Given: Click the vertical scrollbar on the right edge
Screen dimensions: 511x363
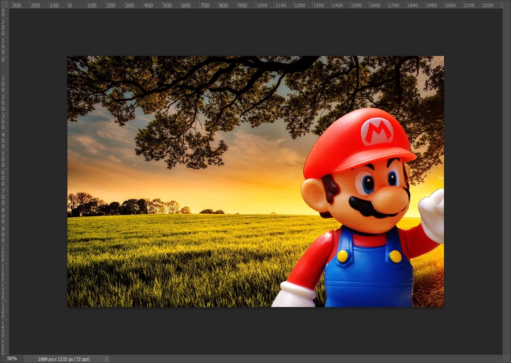Looking at the screenshot, I should (507, 181).
